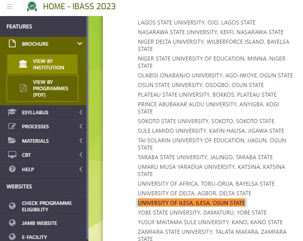Click globe icon beside JAMB Website
This screenshot has height=241, width=303.
pyautogui.click(x=12, y=223)
